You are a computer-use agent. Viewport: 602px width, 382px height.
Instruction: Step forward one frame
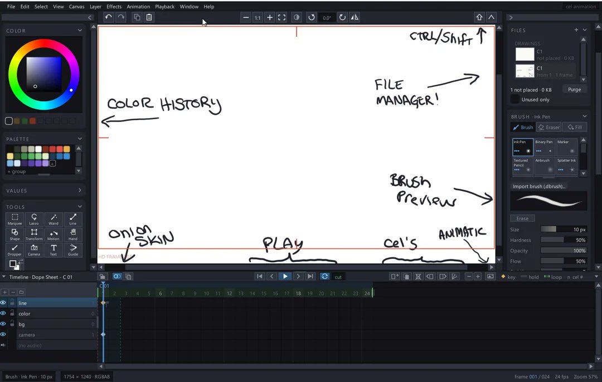point(298,276)
